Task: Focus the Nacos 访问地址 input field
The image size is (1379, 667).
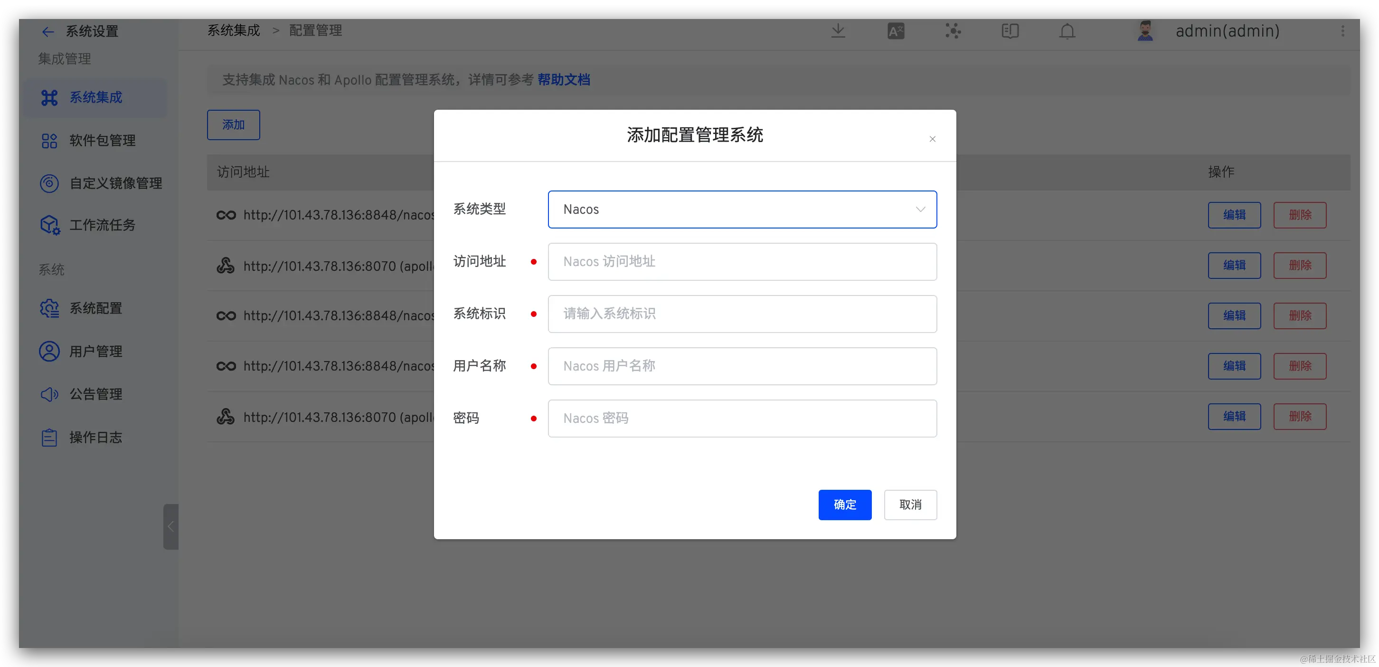Action: coord(742,261)
